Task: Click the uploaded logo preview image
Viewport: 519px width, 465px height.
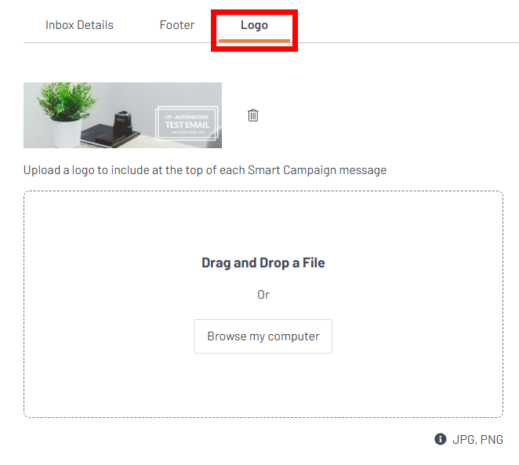Action: coord(122,115)
